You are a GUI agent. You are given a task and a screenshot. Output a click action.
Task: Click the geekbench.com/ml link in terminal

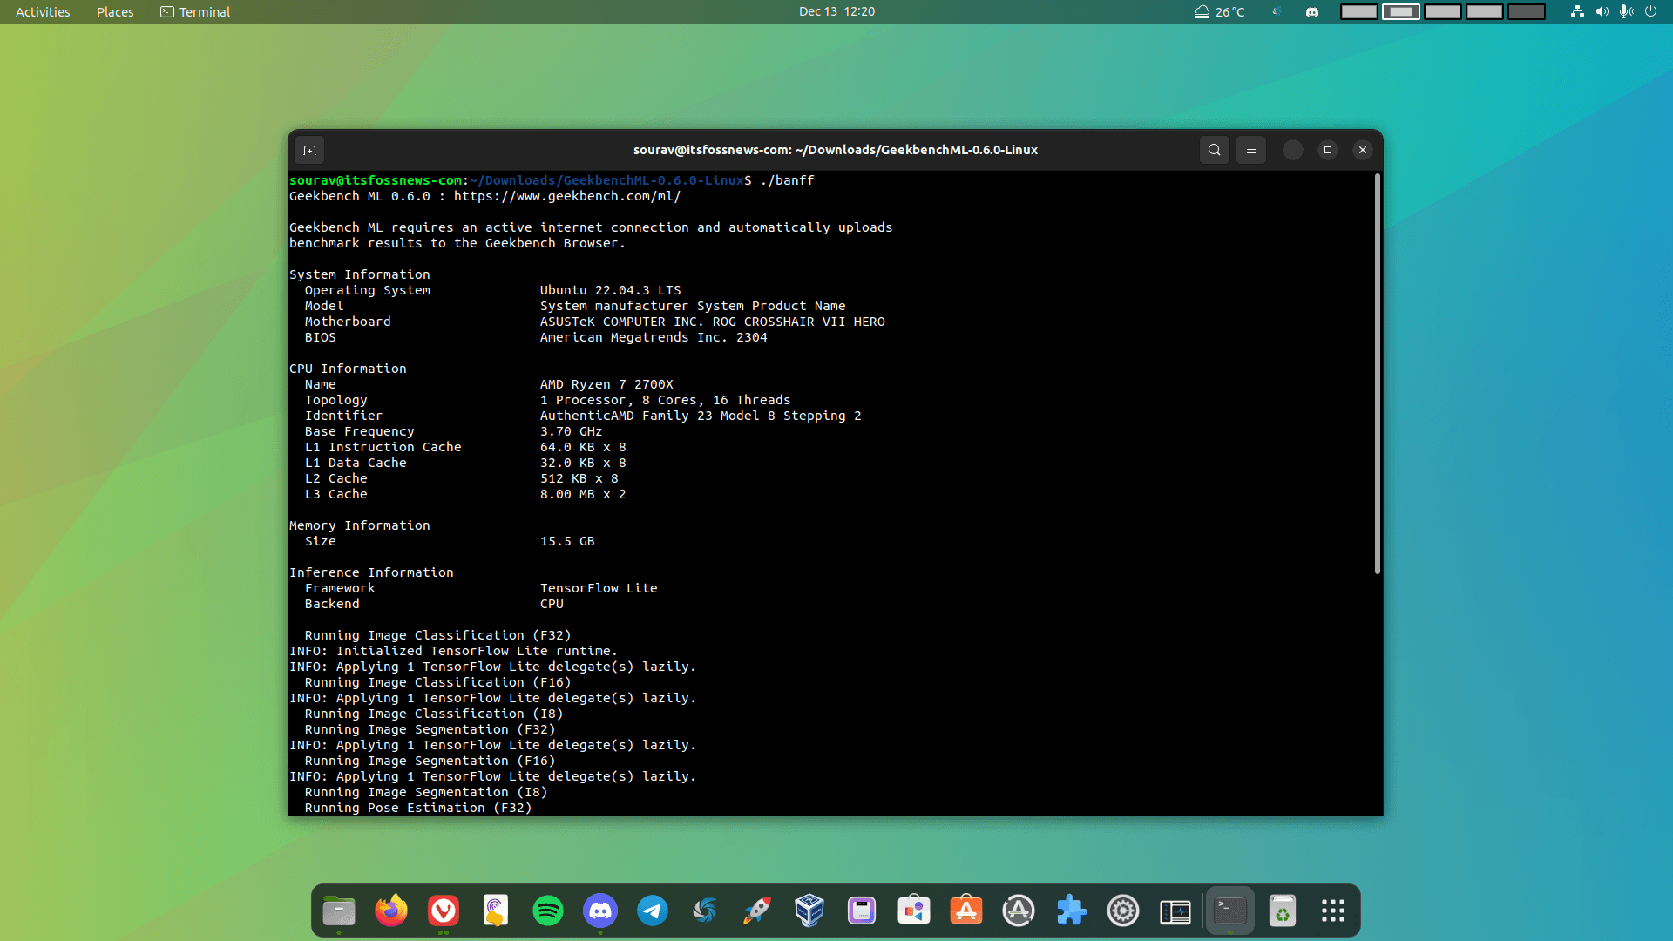pos(567,196)
